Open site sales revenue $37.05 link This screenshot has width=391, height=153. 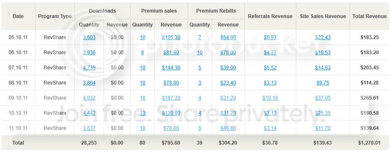[x=323, y=98]
